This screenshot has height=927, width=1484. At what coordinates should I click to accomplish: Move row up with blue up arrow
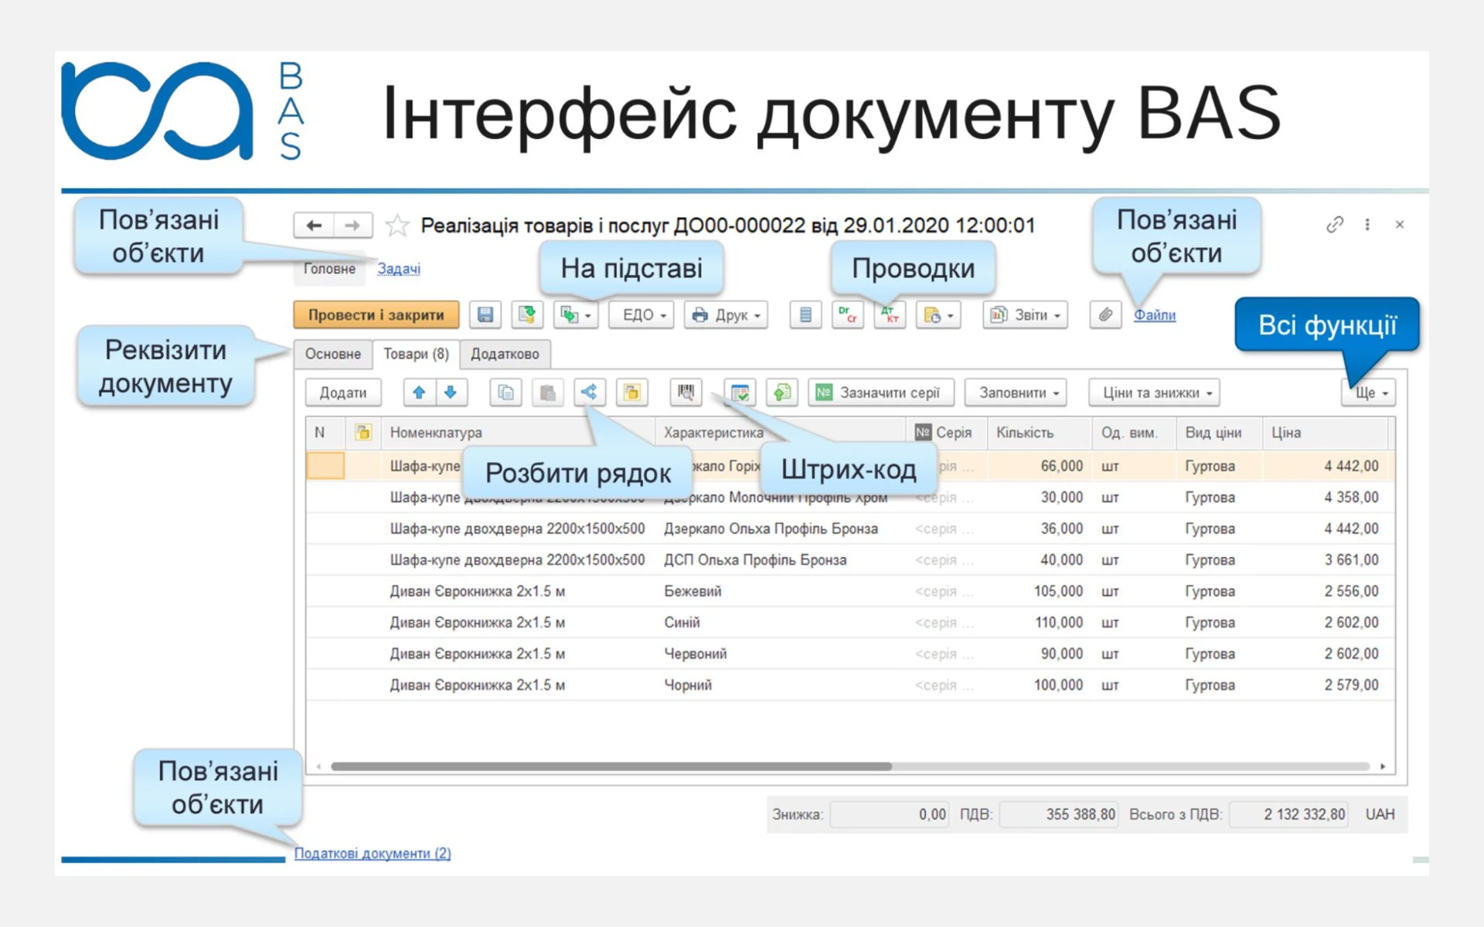tap(419, 392)
